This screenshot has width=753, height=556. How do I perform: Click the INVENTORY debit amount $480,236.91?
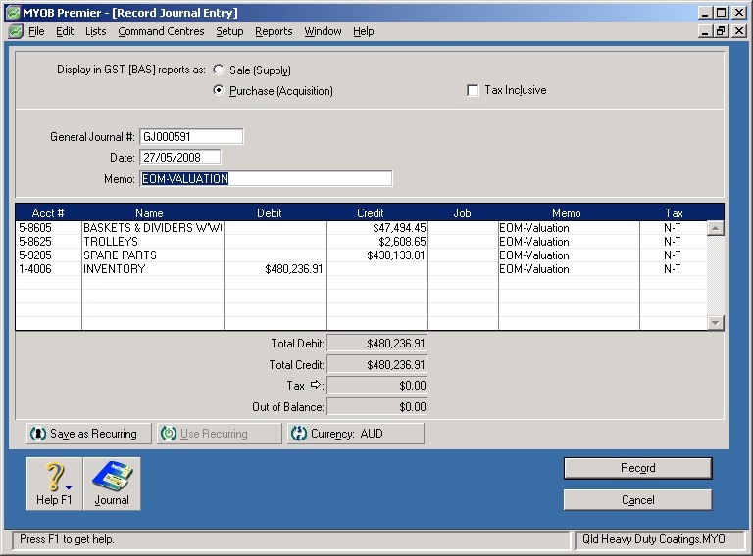[276, 269]
